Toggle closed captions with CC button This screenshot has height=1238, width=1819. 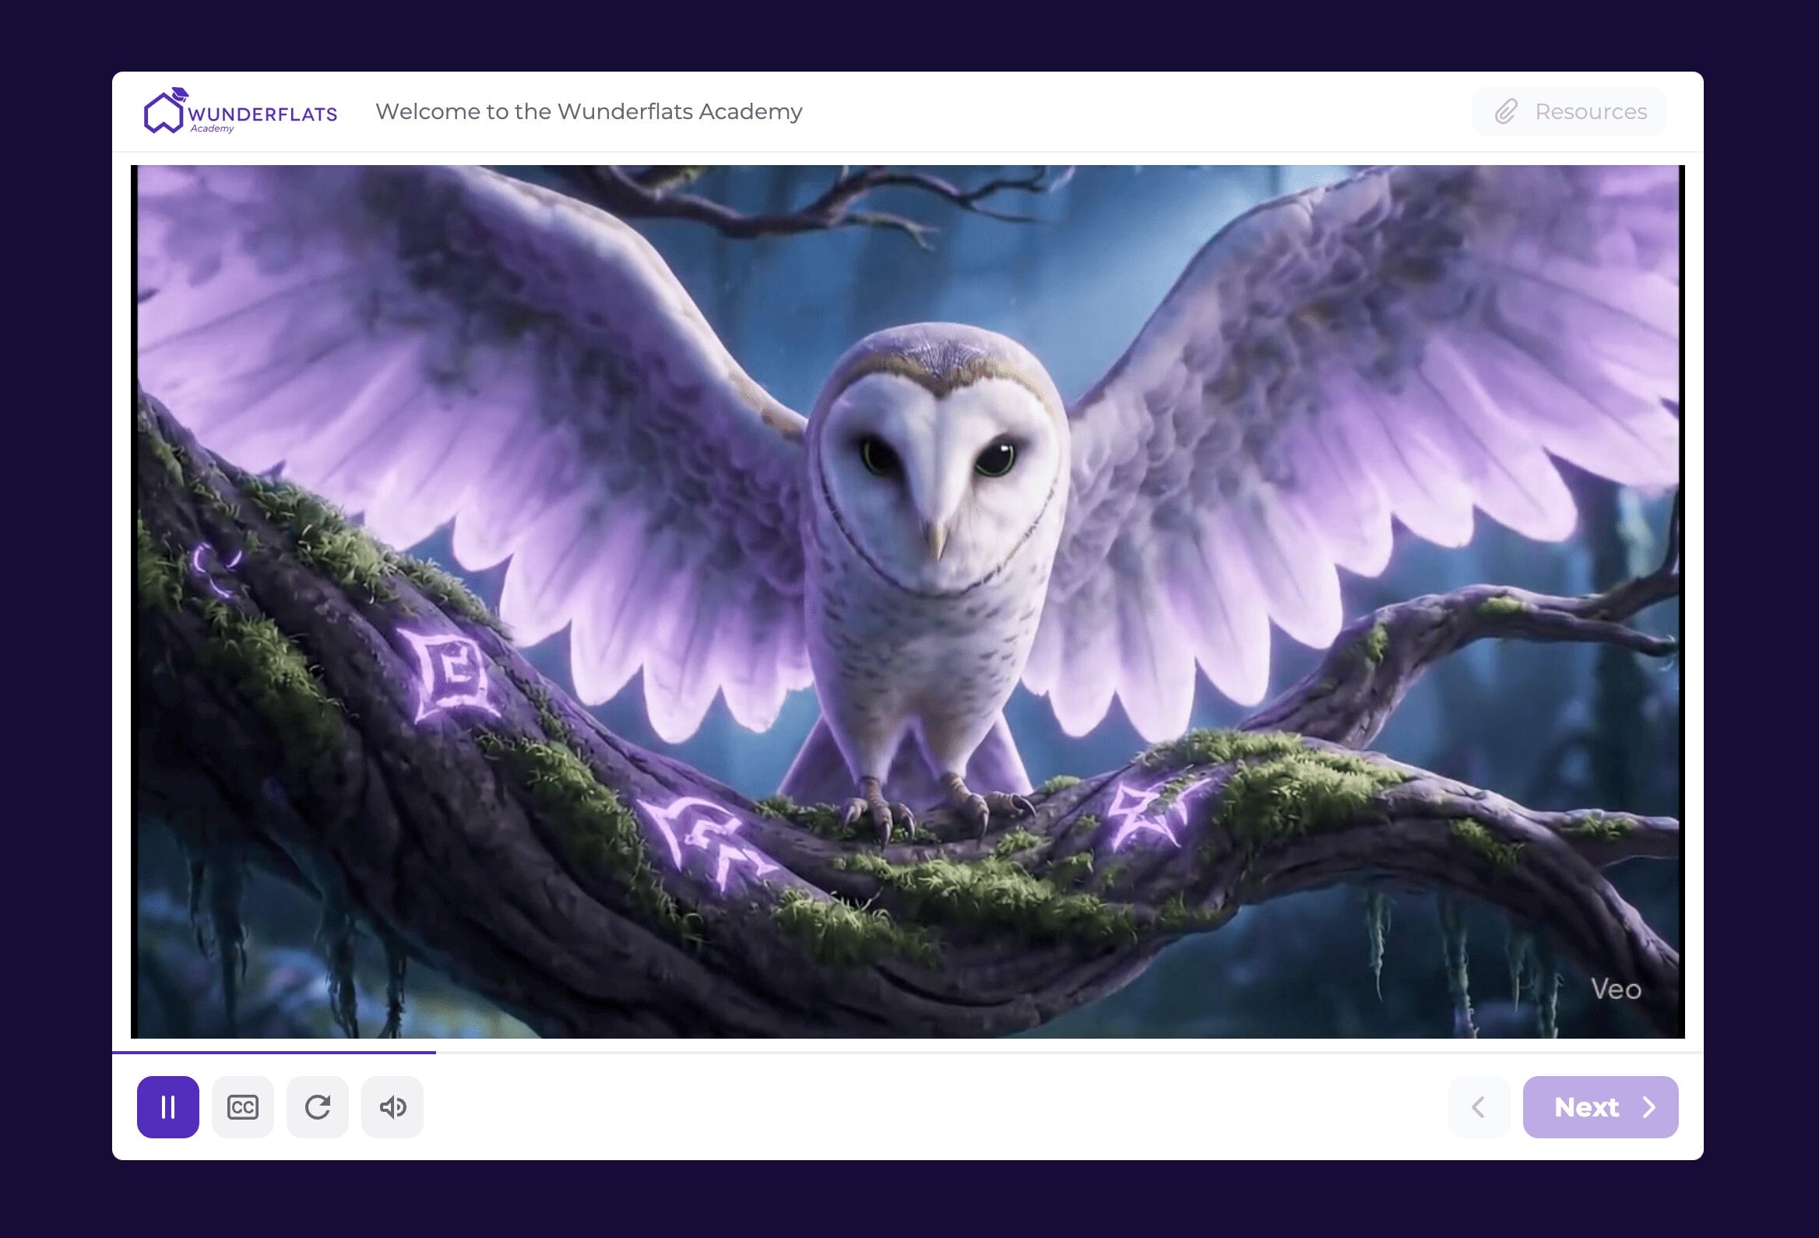click(243, 1106)
